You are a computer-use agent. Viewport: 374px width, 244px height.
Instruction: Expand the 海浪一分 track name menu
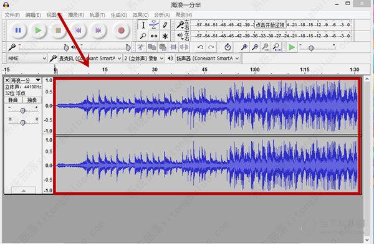tap(26, 80)
